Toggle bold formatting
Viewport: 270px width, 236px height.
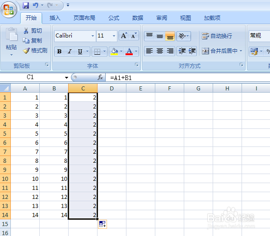pos(60,52)
